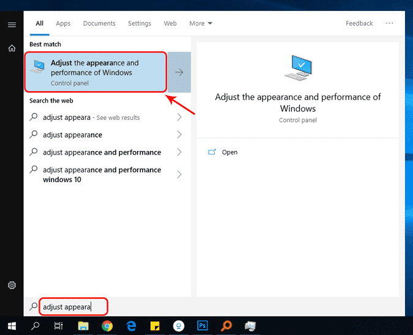This screenshot has width=413, height=335.
Task: Expand 'adjust appeara' web result chevron
Action: 179,117
